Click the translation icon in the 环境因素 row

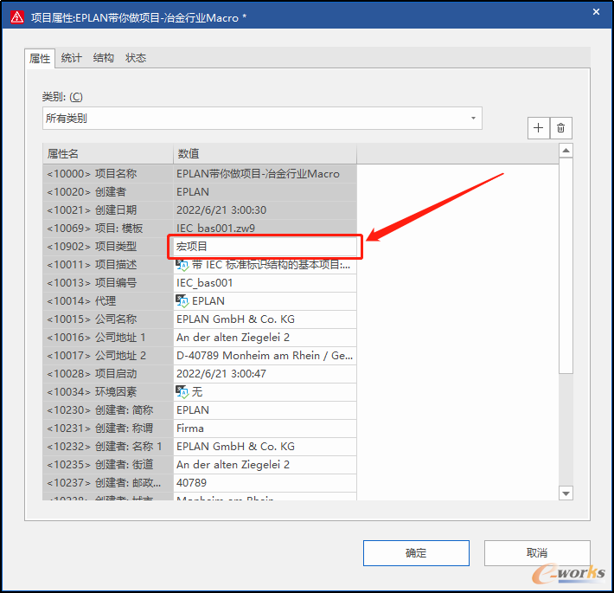[x=182, y=392]
